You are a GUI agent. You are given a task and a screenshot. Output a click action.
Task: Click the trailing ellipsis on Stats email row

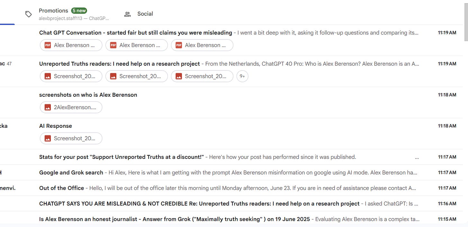point(417,157)
